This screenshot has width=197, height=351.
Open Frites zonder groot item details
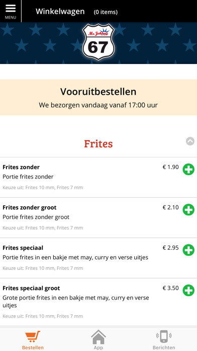pyautogui.click(x=30, y=207)
